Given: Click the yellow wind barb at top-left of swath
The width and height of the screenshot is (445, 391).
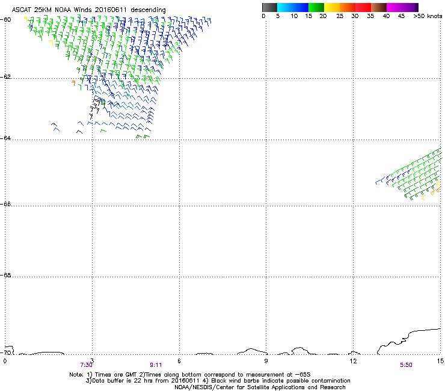Looking at the screenshot, I should pyautogui.click(x=25, y=19).
